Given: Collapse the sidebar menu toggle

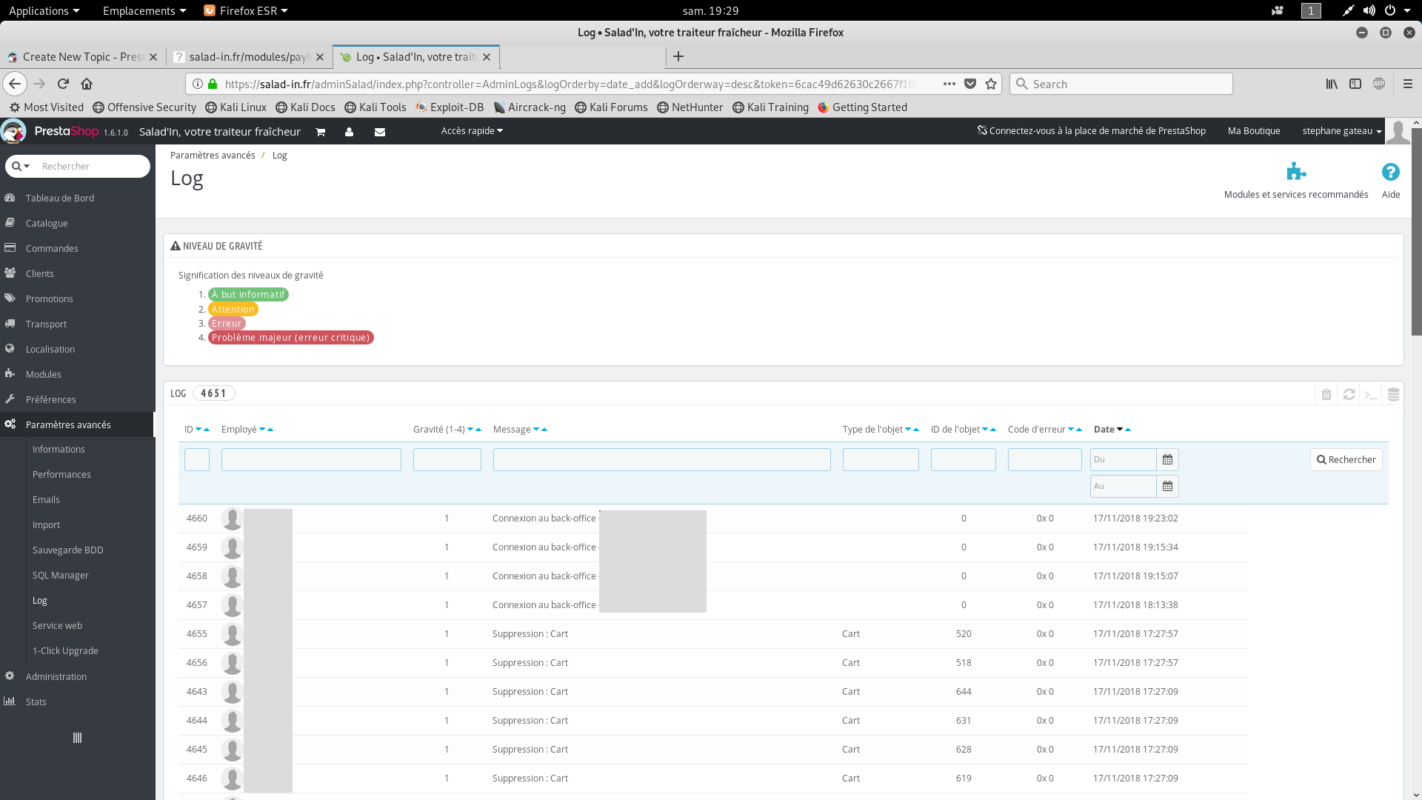Looking at the screenshot, I should pos(77,738).
